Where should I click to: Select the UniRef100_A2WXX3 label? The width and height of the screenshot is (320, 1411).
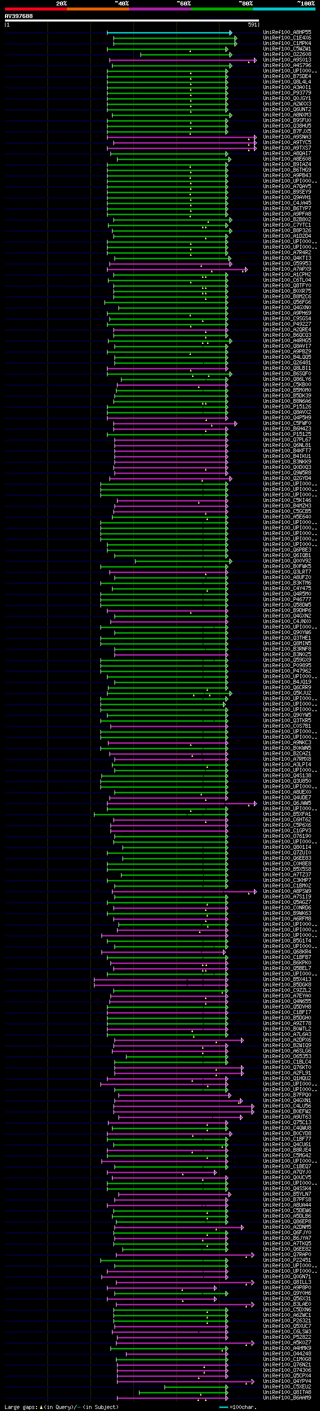click(287, 104)
